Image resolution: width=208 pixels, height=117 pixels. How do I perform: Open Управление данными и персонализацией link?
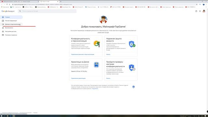coord(83,54)
